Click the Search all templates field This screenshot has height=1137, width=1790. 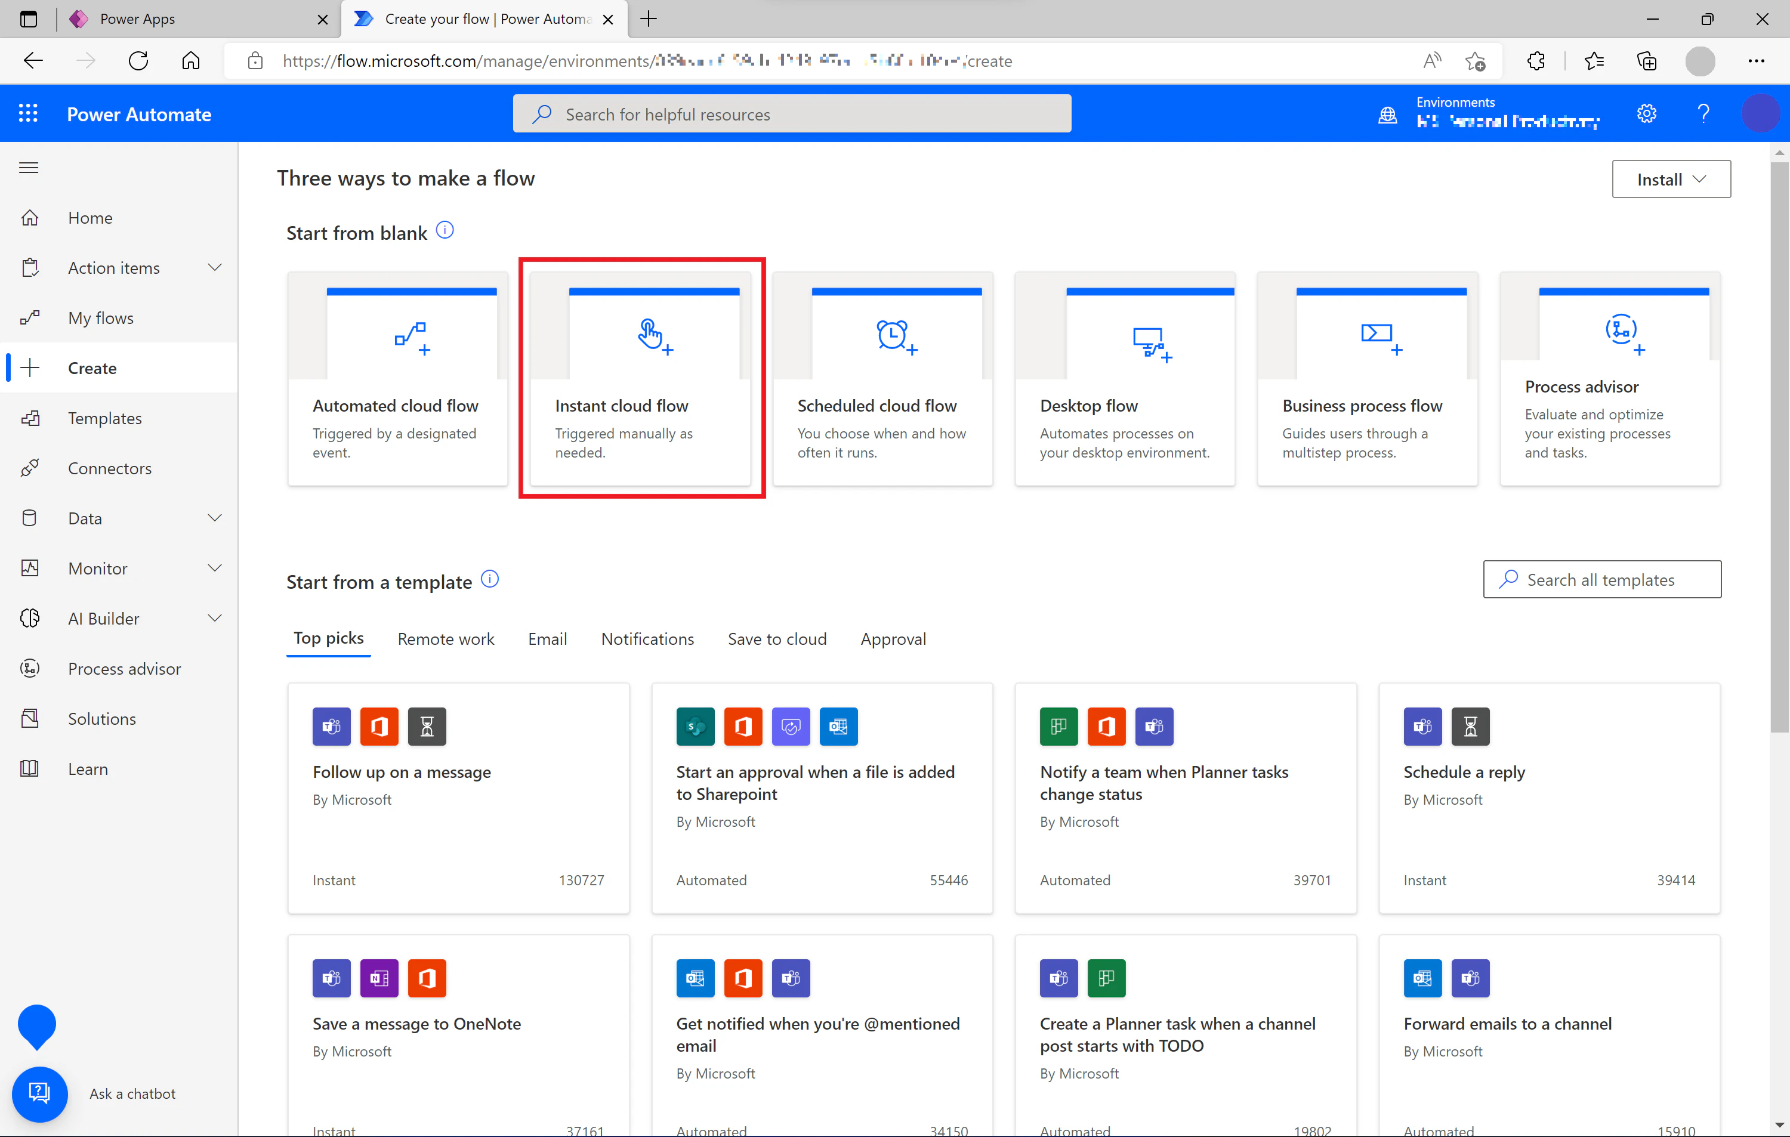click(1602, 579)
